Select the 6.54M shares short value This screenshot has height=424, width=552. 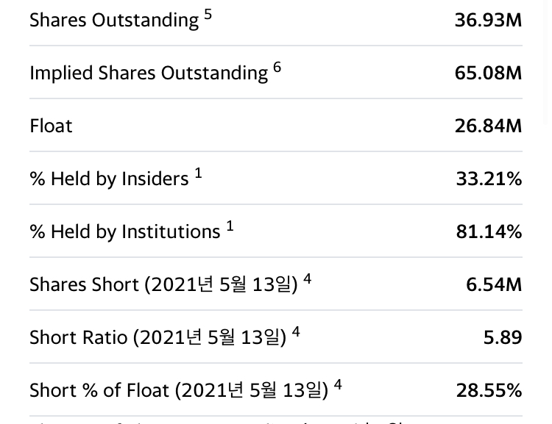click(494, 284)
